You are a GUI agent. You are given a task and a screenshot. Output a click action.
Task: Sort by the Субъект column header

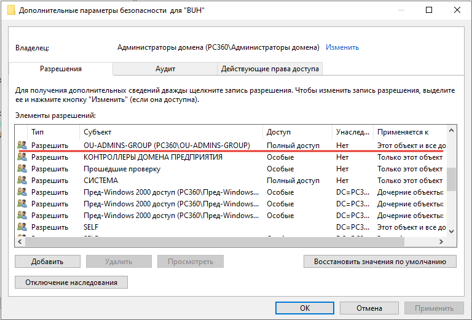pyautogui.click(x=172, y=132)
